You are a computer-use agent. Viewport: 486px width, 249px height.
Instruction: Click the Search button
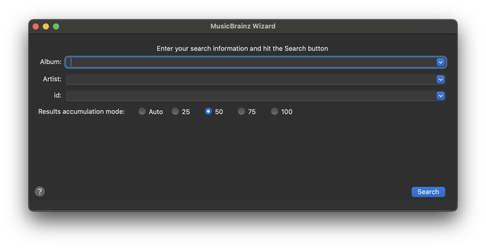428,192
